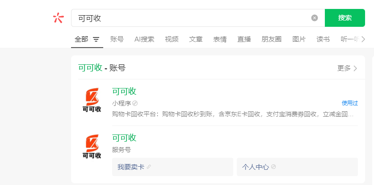Click the red WeChat Search logo icon
This screenshot has width=374, height=185.
coord(59,18)
